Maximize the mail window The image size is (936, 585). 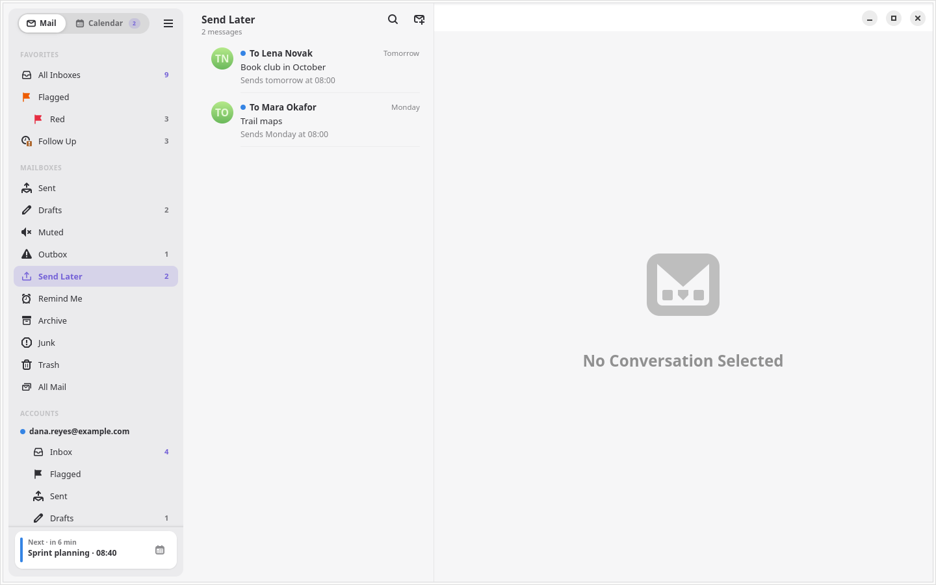click(x=894, y=19)
